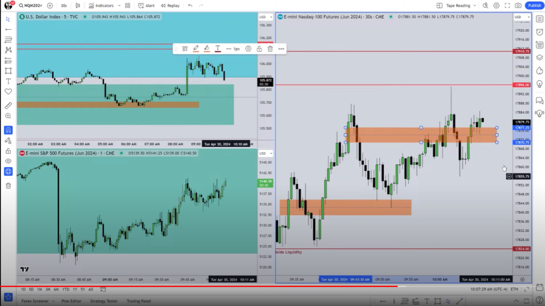Take a chart snapshot with camera icon
This screenshot has height=306, width=545.
click(518, 5)
